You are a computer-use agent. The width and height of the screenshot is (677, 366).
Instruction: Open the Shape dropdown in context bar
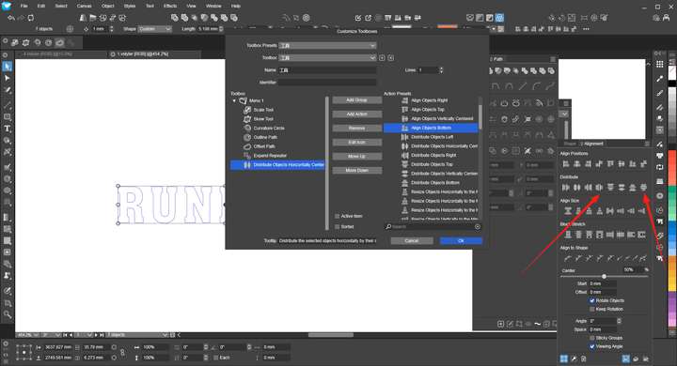click(155, 29)
